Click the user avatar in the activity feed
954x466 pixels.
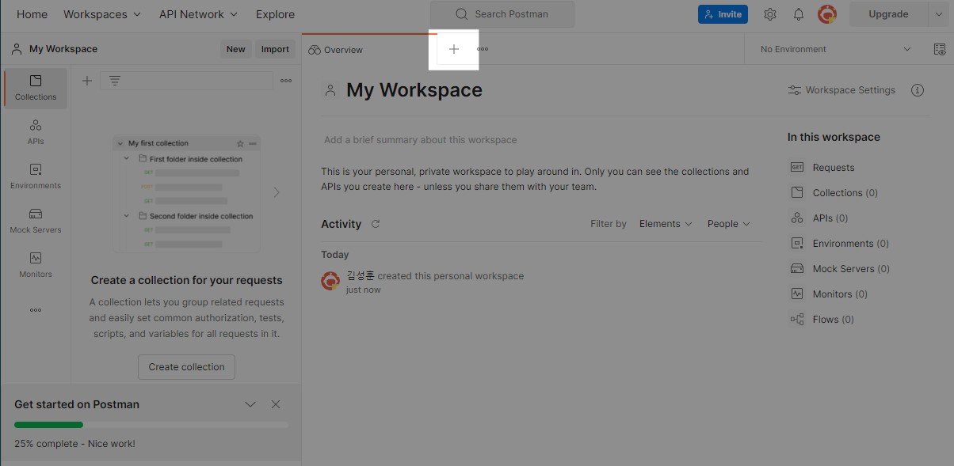(x=330, y=281)
